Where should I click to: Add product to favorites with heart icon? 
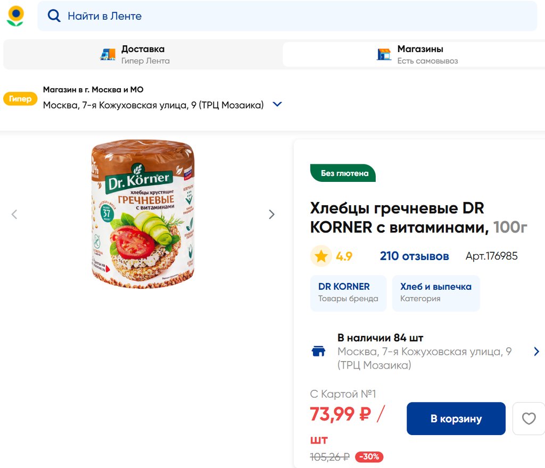click(x=529, y=419)
